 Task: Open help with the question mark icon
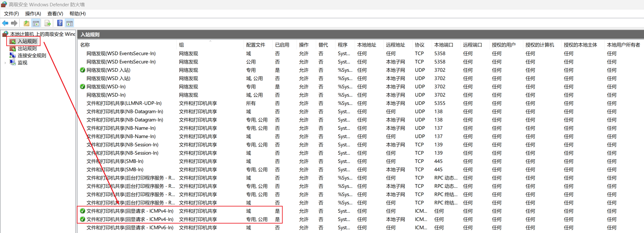(x=60, y=23)
